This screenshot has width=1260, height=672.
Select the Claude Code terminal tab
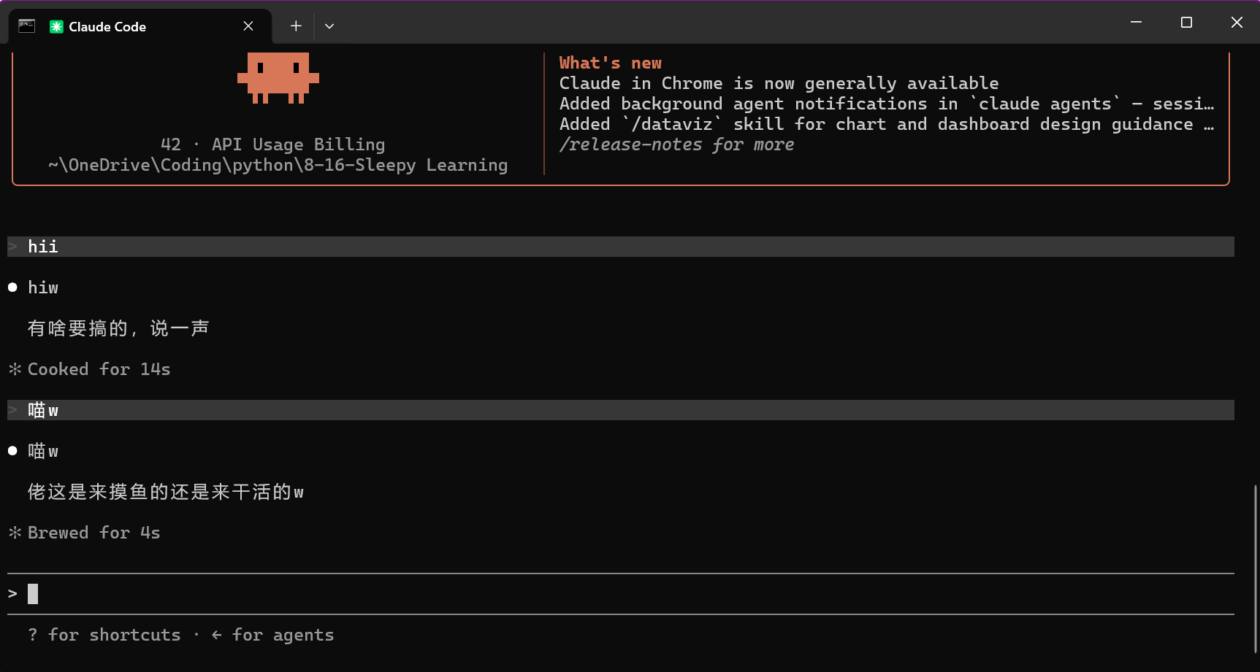tap(139, 26)
